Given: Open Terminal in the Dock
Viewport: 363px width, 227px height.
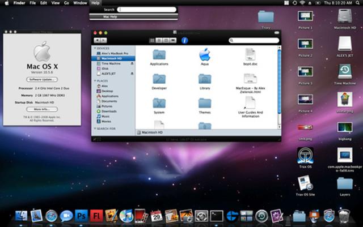Looking at the screenshot, I should pos(216,216).
